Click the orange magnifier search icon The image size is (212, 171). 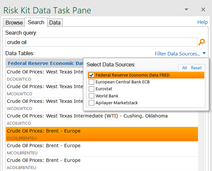point(202,42)
